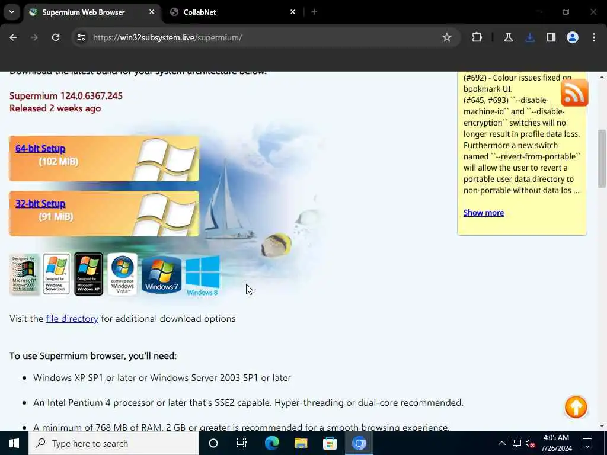Open the browser three-dot menu
607x455 pixels.
point(594,37)
